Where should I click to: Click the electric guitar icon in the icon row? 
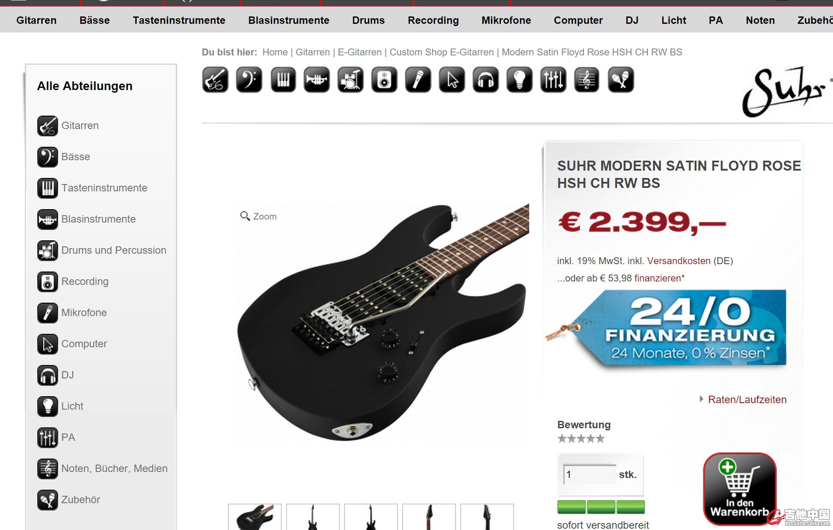click(215, 80)
